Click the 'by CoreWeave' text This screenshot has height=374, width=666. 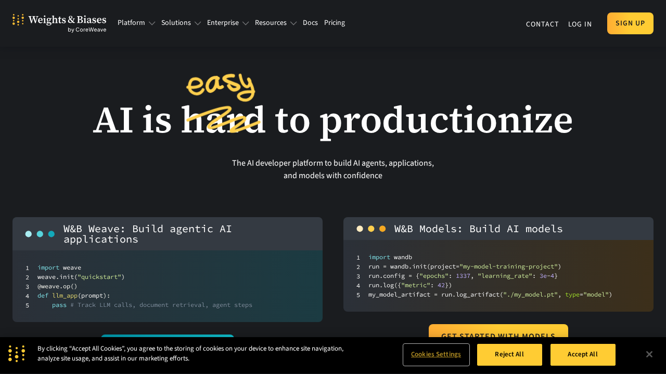click(x=86, y=30)
